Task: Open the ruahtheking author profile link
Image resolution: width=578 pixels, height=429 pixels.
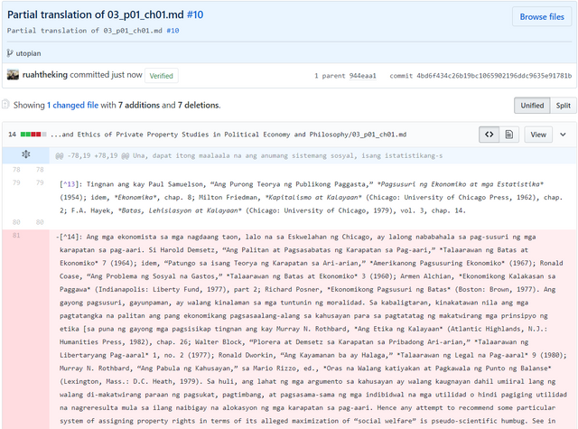Action: click(x=45, y=75)
